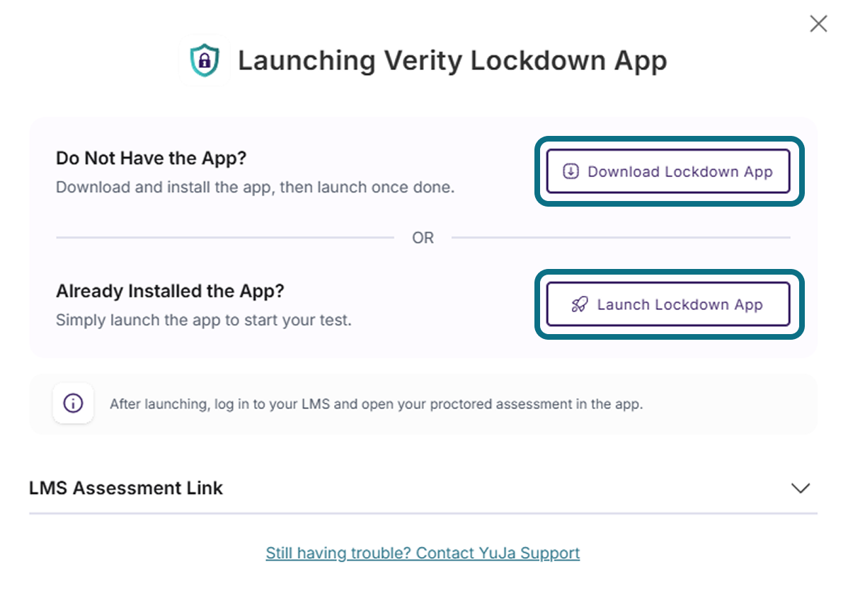
Task: Select the word Launch in Launch Lockdown App
Action: point(622,304)
